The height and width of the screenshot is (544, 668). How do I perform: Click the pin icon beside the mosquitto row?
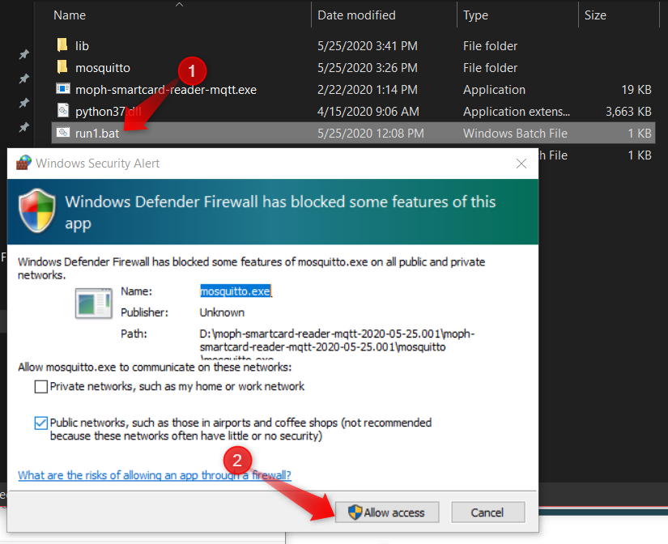click(24, 79)
